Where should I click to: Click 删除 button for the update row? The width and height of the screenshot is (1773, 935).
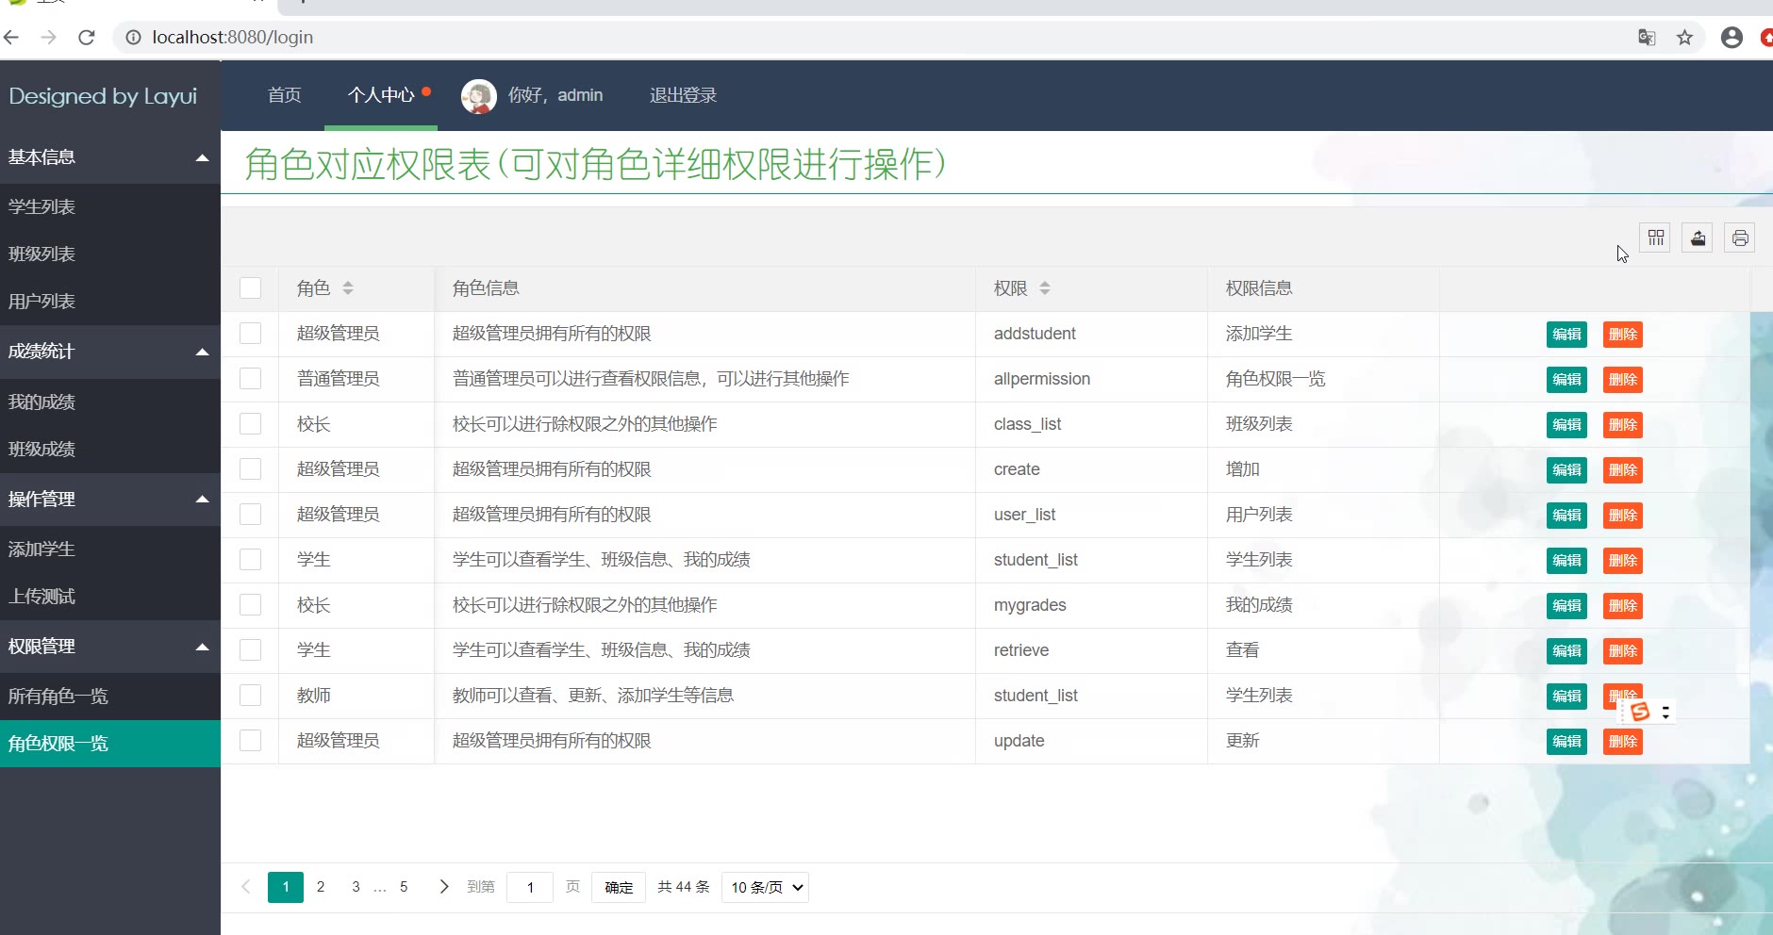tap(1622, 742)
